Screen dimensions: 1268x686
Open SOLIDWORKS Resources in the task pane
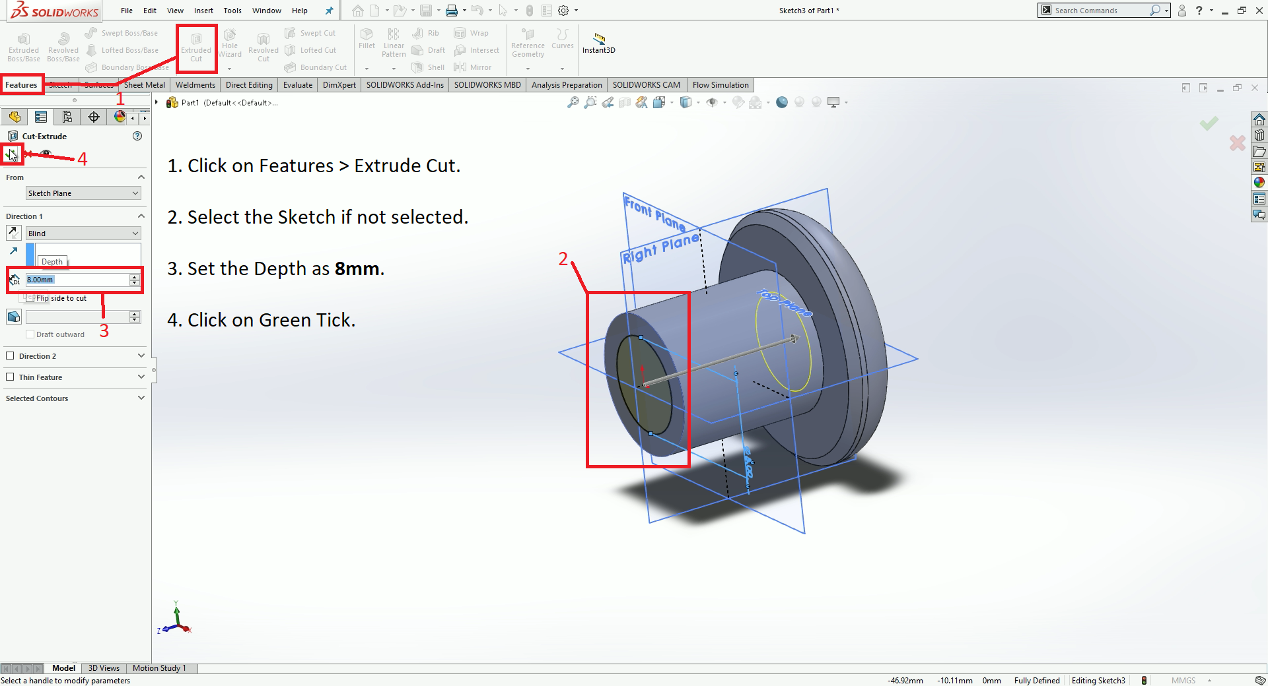click(1259, 119)
